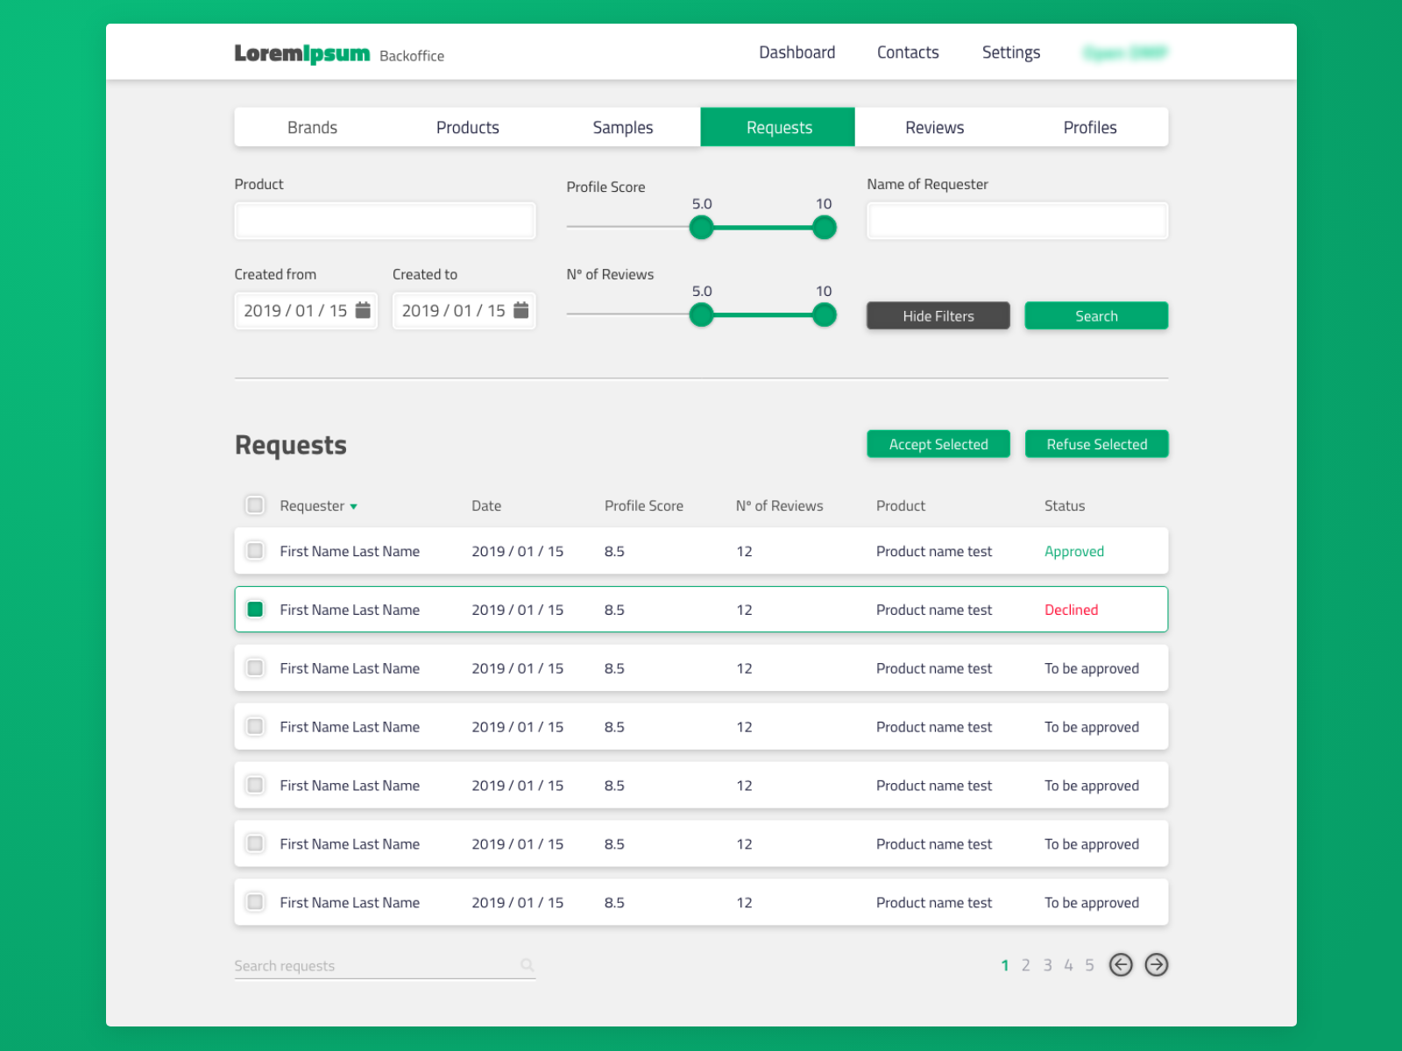The width and height of the screenshot is (1402, 1051).
Task: Open the Created from calendar icon
Action: tap(363, 310)
